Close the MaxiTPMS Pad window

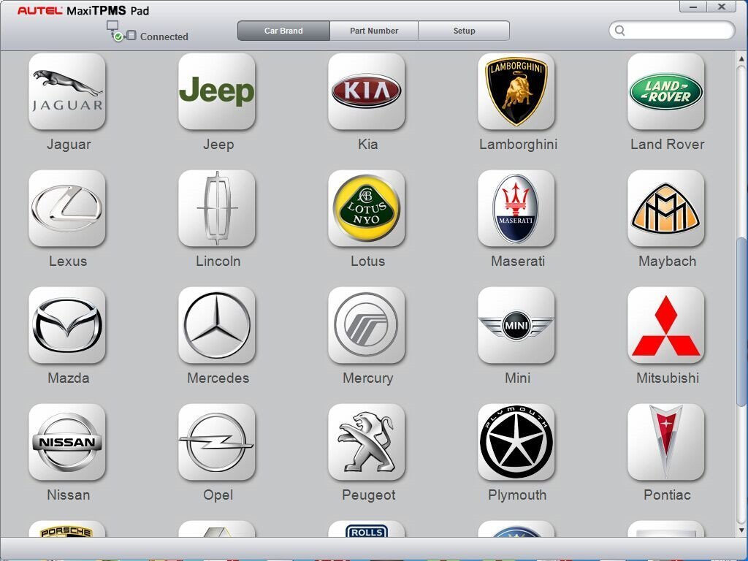click(x=722, y=7)
